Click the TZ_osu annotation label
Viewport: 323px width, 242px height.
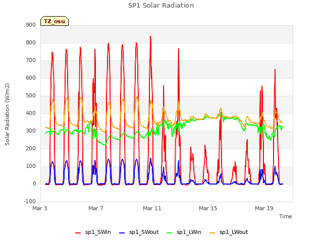55,21
